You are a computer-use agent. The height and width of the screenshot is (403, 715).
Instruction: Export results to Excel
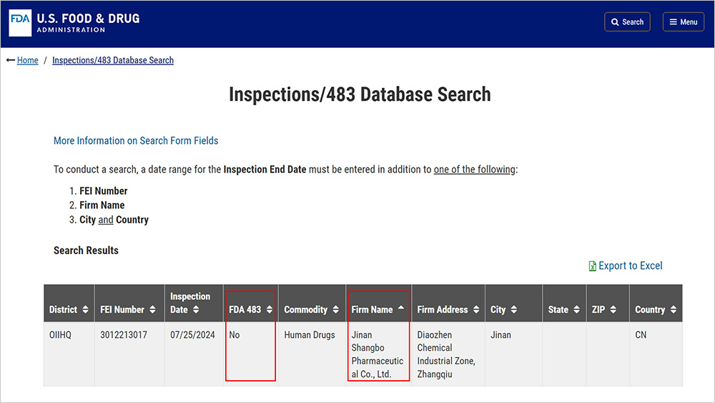[x=630, y=266]
